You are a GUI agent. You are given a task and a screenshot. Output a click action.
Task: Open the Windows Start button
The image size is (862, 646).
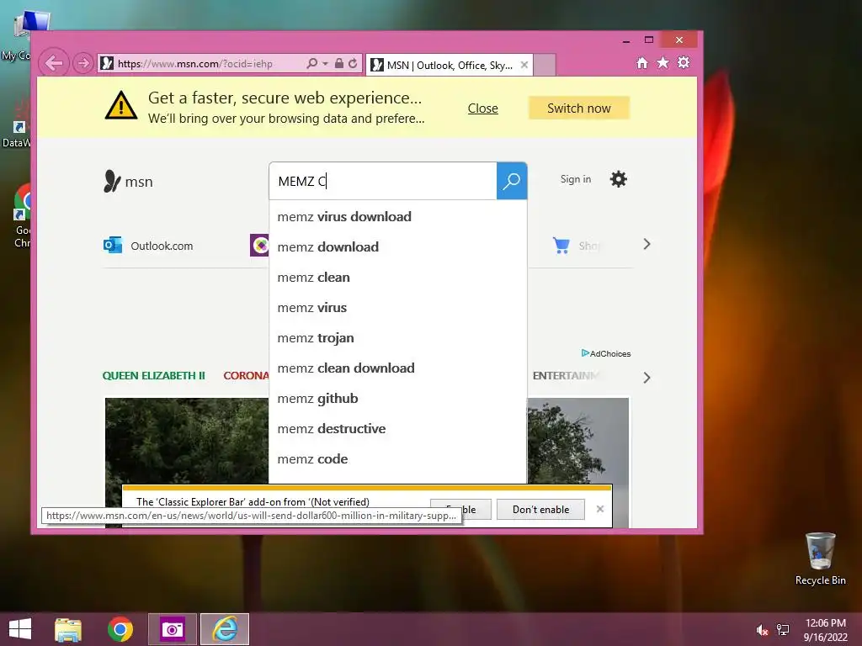[20, 629]
